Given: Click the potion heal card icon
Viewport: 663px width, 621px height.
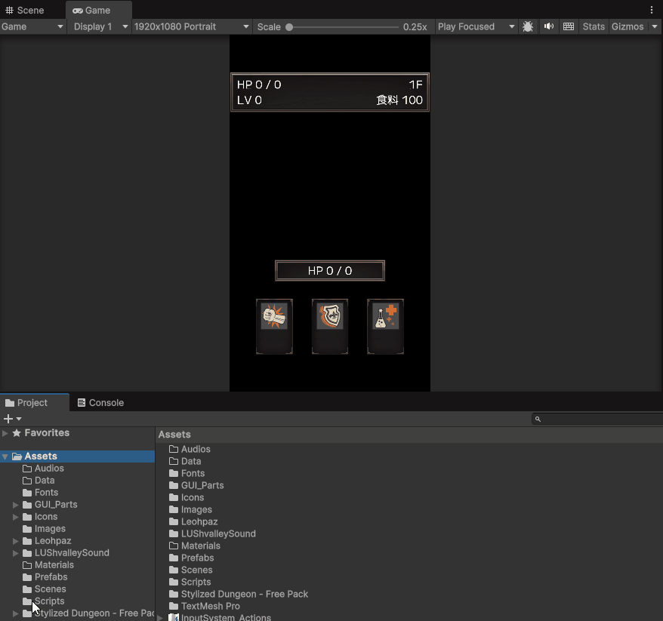Looking at the screenshot, I should pyautogui.click(x=386, y=316).
